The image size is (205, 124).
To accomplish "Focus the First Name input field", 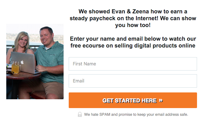I will point(133,64).
